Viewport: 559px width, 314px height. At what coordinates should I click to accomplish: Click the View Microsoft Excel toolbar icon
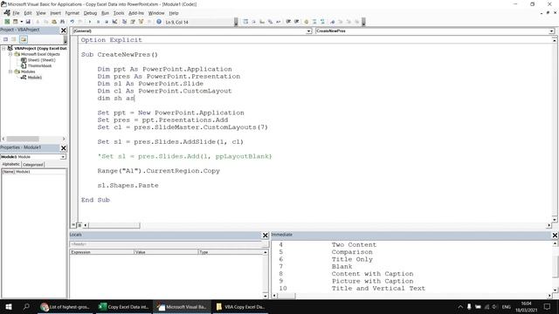[7, 22]
